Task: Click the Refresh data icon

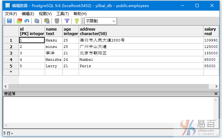Action: coord(19,21)
